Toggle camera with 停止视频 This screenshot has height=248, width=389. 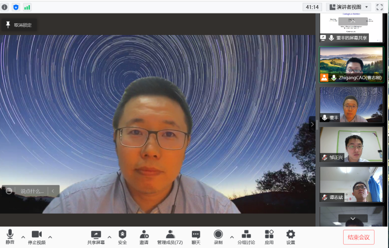pos(37,237)
